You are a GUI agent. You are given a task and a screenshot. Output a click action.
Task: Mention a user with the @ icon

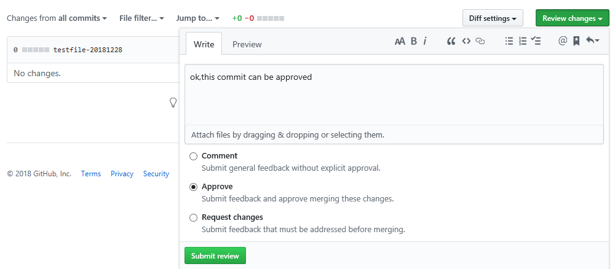(x=562, y=41)
